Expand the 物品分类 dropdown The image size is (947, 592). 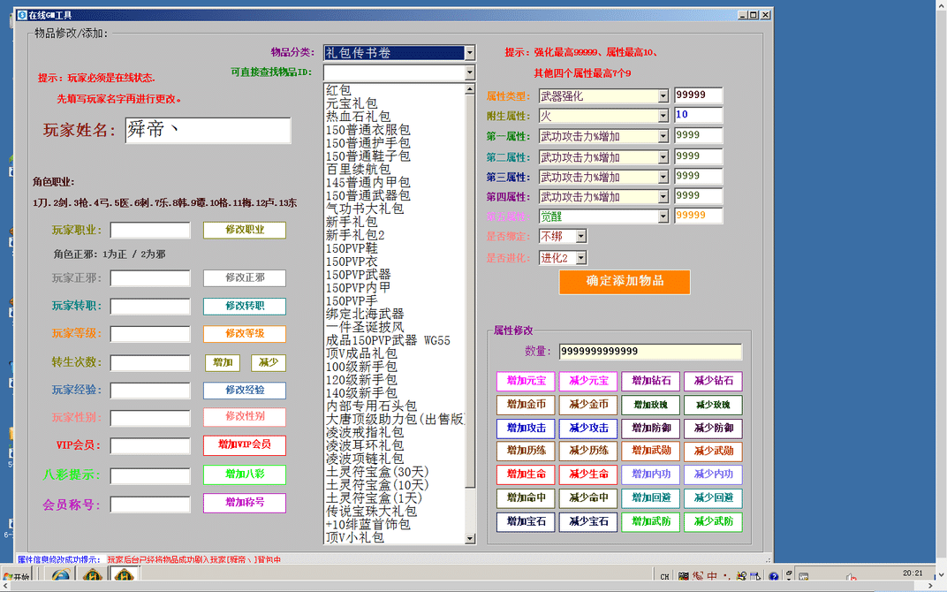pyautogui.click(x=469, y=53)
